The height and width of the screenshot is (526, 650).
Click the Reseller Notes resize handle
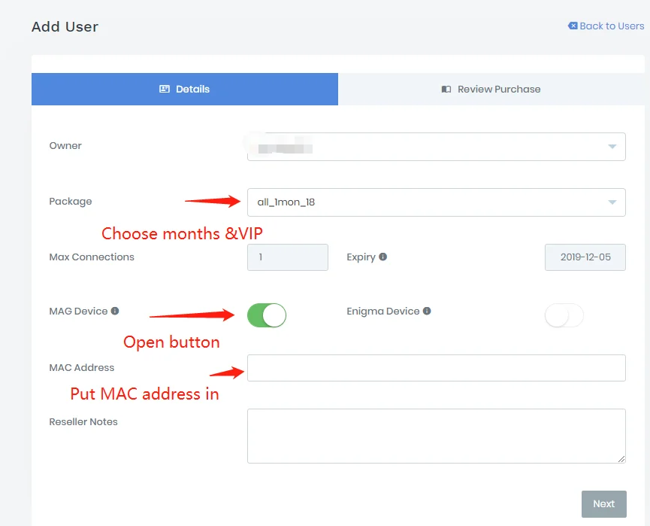click(621, 459)
